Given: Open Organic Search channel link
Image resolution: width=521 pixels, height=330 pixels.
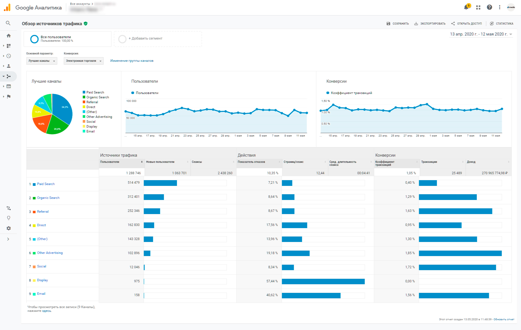Looking at the screenshot, I should pos(48,198).
